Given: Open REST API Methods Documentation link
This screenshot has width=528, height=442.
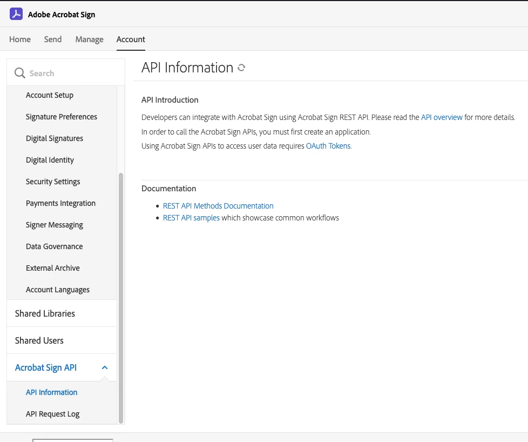Looking at the screenshot, I should (218, 206).
